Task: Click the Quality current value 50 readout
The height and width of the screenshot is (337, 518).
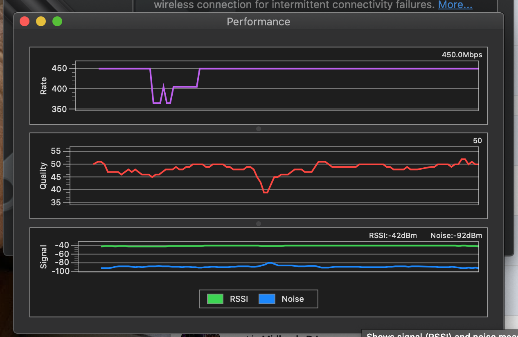Action: (x=477, y=141)
